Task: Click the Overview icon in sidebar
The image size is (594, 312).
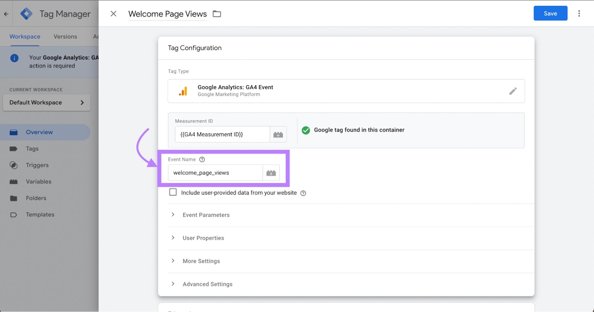Action: click(14, 133)
